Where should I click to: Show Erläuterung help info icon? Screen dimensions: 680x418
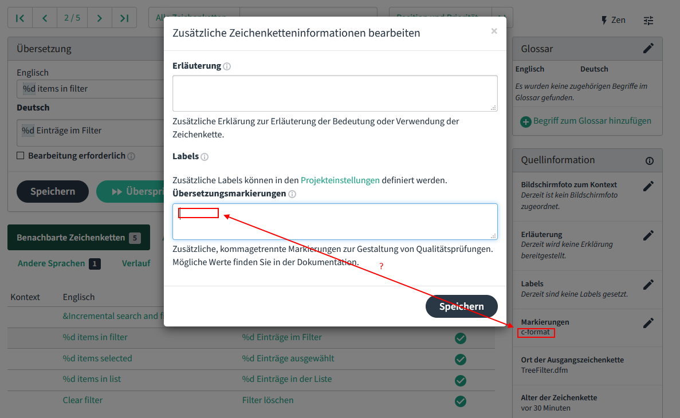(227, 66)
